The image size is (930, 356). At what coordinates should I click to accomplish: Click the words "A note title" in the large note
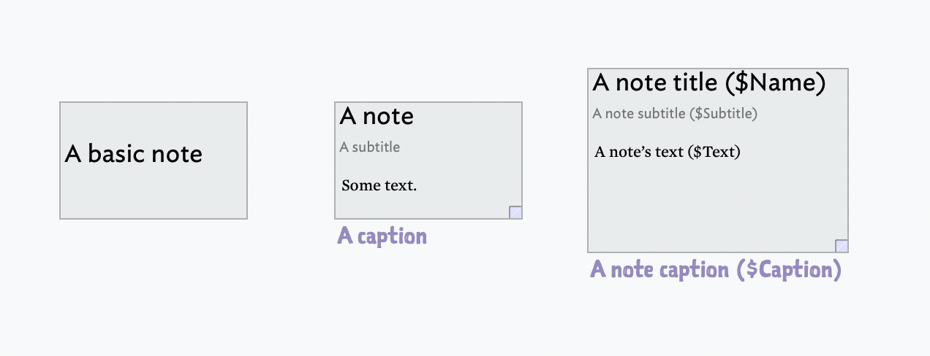click(x=655, y=83)
